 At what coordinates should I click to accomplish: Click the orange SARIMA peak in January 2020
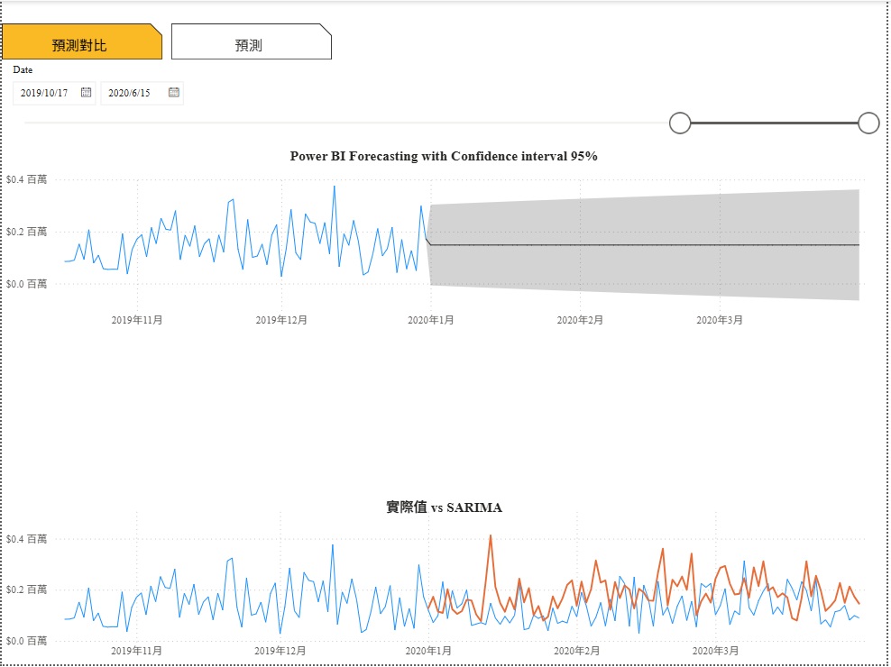pos(491,535)
